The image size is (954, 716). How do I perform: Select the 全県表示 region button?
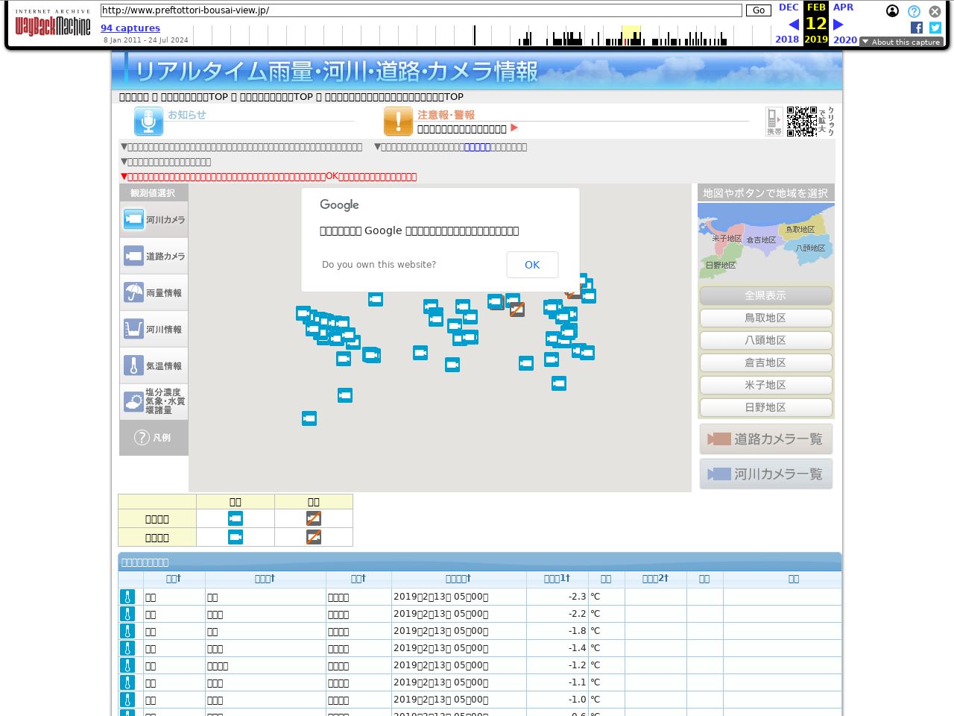click(765, 295)
